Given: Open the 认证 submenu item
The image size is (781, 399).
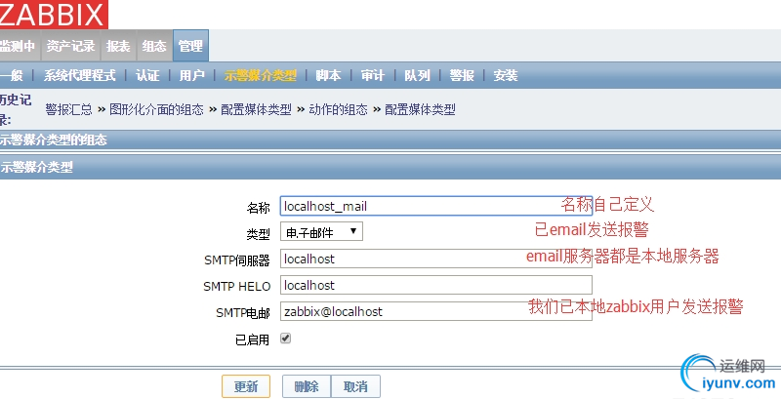Looking at the screenshot, I should 147,76.
